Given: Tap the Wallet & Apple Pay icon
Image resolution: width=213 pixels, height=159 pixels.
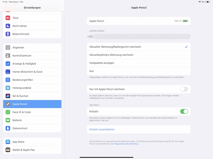Looking at the screenshot, I should (x=8, y=150).
